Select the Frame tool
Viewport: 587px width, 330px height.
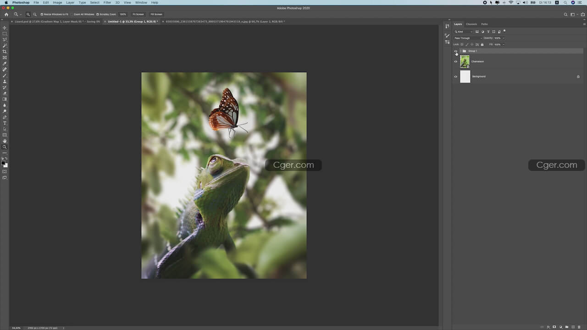(x=5, y=58)
